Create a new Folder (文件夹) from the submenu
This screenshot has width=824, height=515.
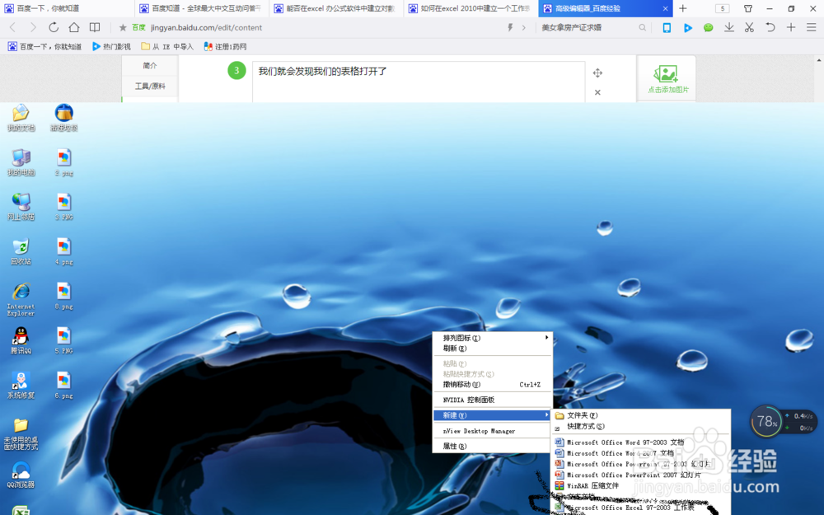click(641, 415)
